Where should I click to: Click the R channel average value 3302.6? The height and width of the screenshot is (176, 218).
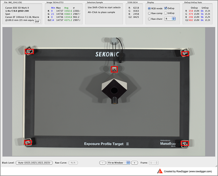click(x=68, y=11)
